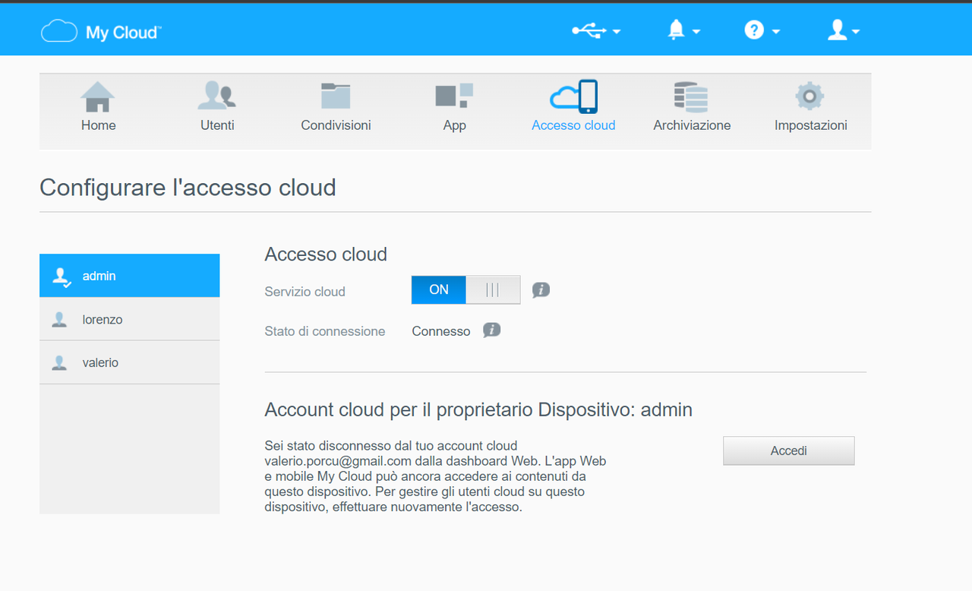Open the user account menu
Viewport: 972px width, 591px height.
click(x=843, y=30)
